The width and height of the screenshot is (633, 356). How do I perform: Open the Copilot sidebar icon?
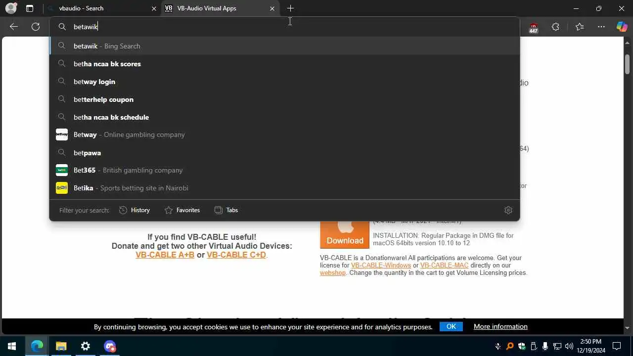pos(622,27)
